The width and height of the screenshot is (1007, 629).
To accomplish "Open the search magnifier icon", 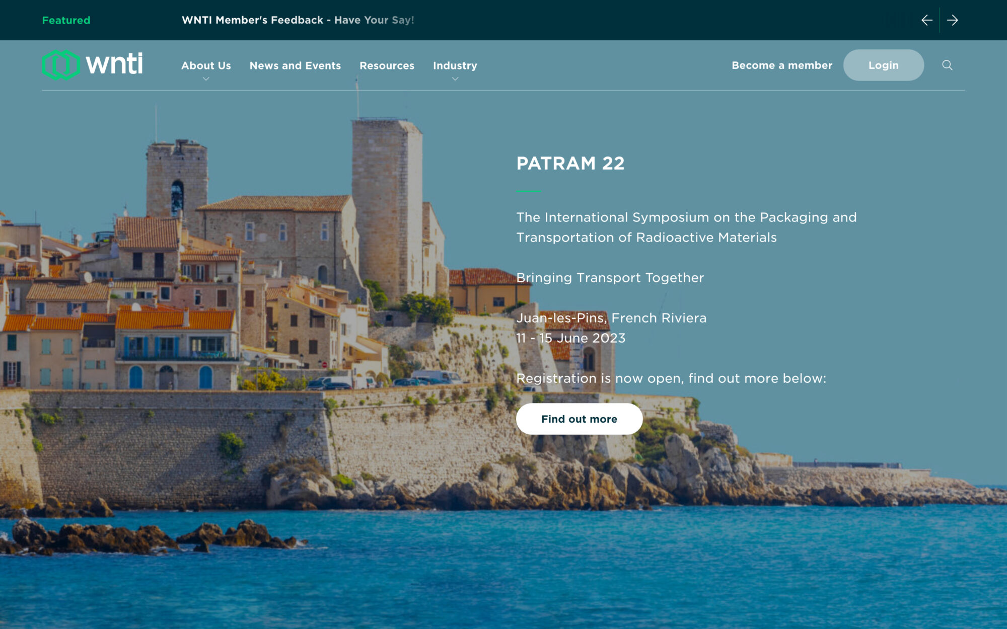I will click(x=947, y=65).
